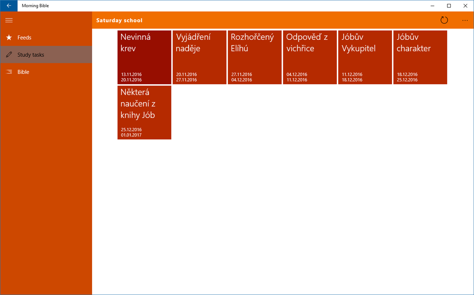Open the Jóbův Vykupitel lesson tile

tap(365, 57)
